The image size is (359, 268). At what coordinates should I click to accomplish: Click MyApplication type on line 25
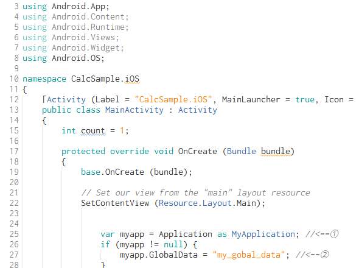click(x=263, y=234)
